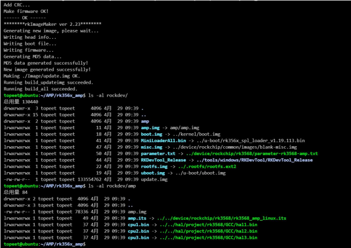Click 'Running build_updateimg succeeded.' line
The height and width of the screenshot is (248, 351).
point(49,83)
